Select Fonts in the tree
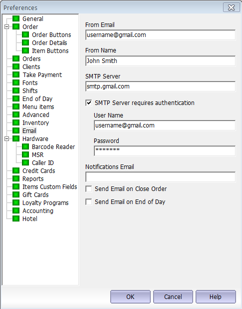This screenshot has width=242, height=309. coord(30,82)
